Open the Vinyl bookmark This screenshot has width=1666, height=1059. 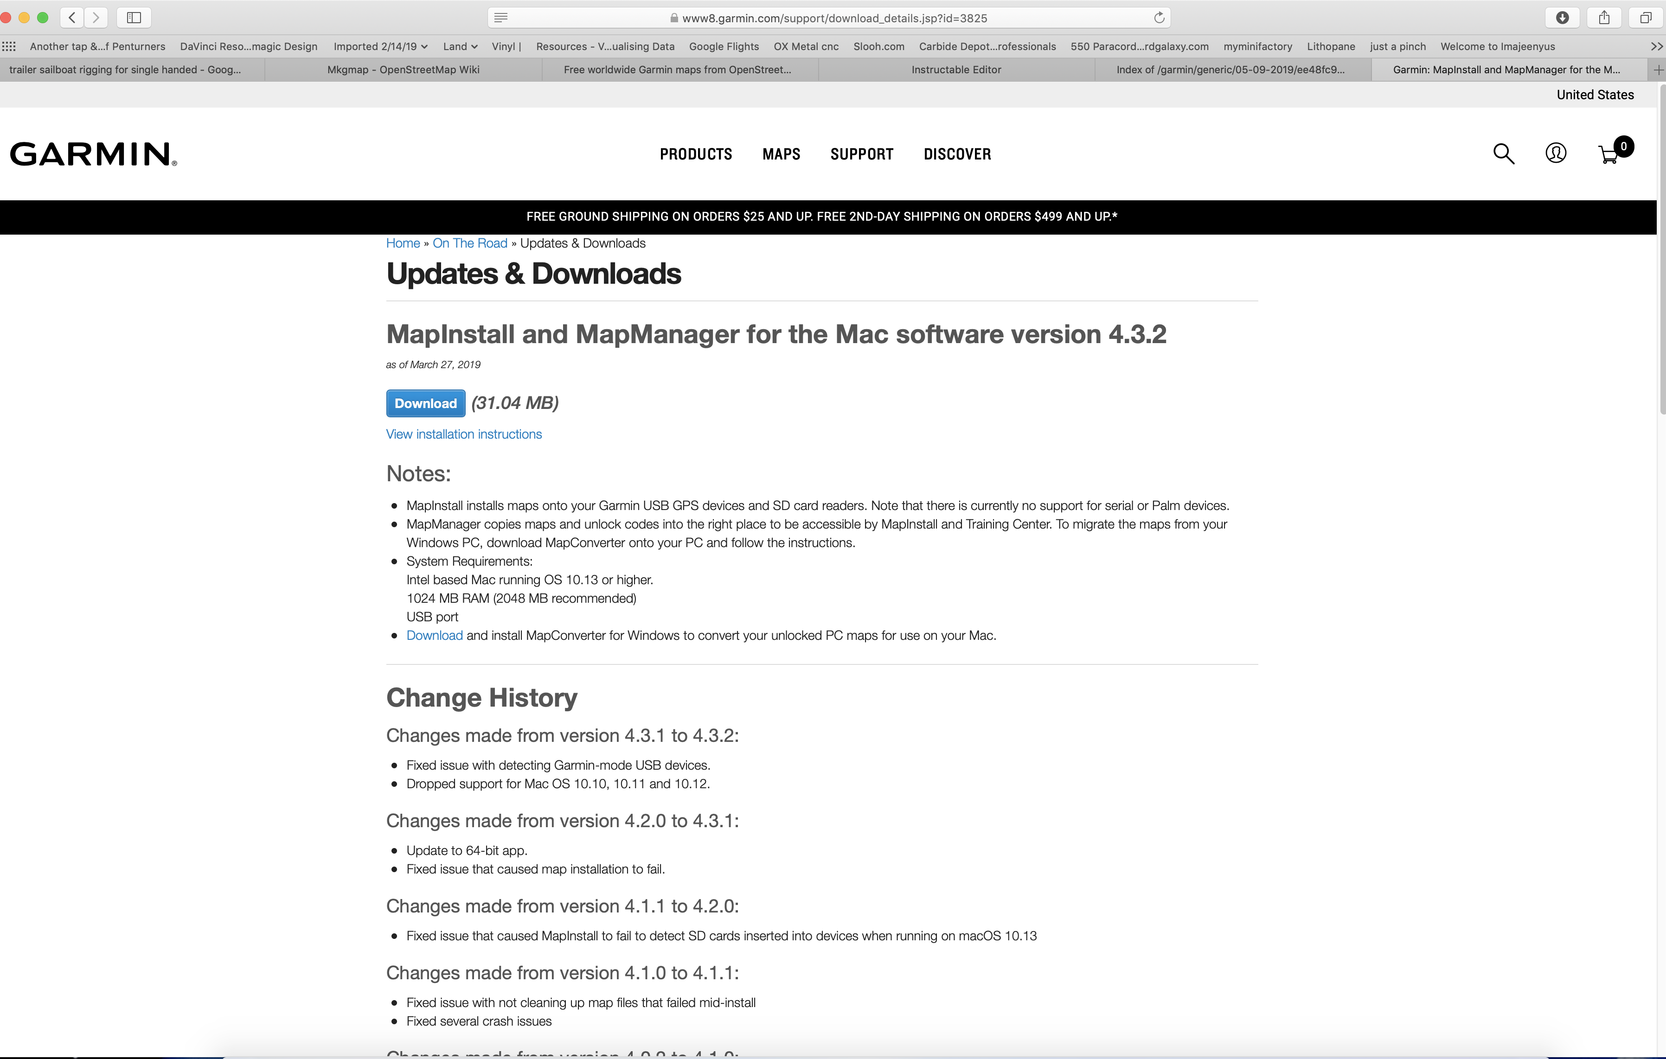pyautogui.click(x=506, y=46)
